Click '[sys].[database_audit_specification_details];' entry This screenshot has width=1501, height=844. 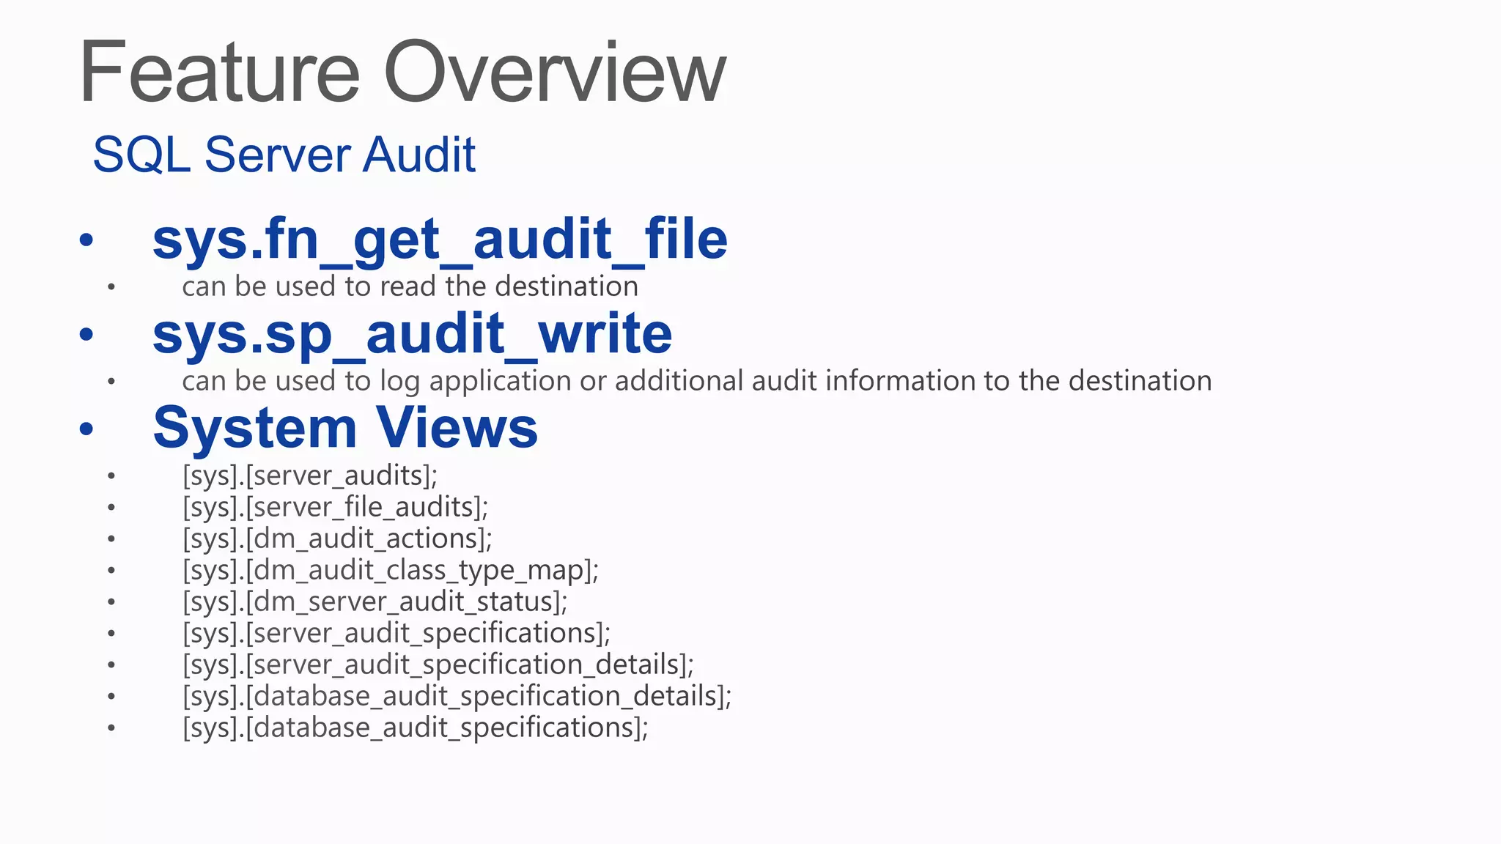click(x=457, y=696)
